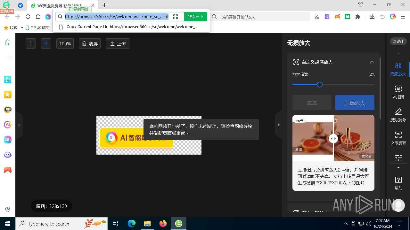This screenshot has height=230, width=410.
Task: Switch to the pinned blue compass tab
Action: tap(20, 5)
